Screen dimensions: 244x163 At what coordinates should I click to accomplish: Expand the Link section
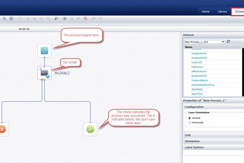[188, 135]
